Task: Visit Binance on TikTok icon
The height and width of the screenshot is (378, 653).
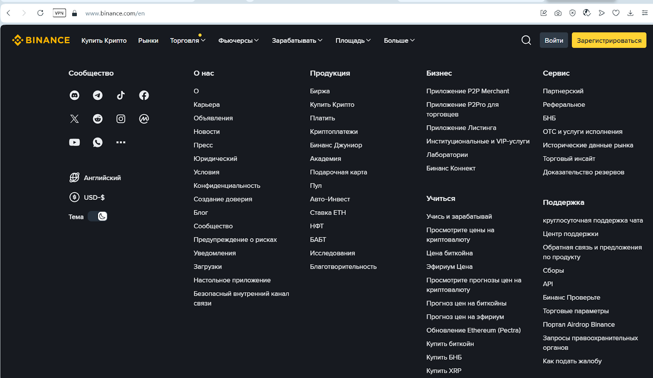Action: (121, 95)
